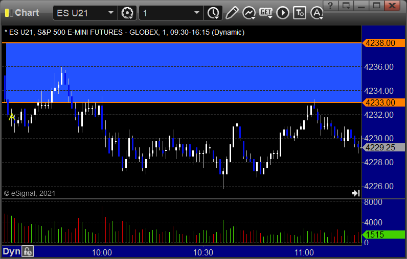Image resolution: width=407 pixels, height=259 pixels.
Task: Open the symbol dropdown showing ES U21
Action: pyautogui.click(x=85, y=13)
